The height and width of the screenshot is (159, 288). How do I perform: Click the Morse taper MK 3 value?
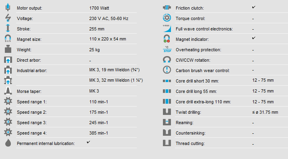click(94, 91)
